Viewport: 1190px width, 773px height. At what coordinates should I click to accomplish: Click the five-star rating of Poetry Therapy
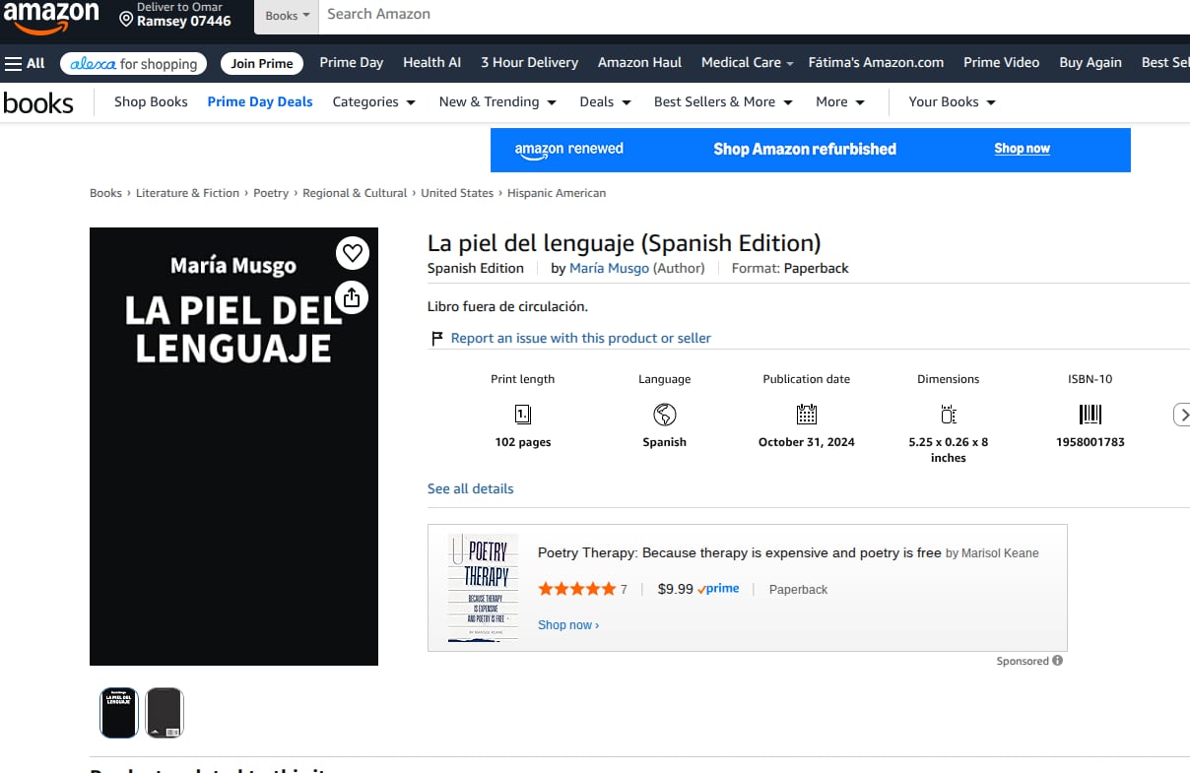point(576,589)
